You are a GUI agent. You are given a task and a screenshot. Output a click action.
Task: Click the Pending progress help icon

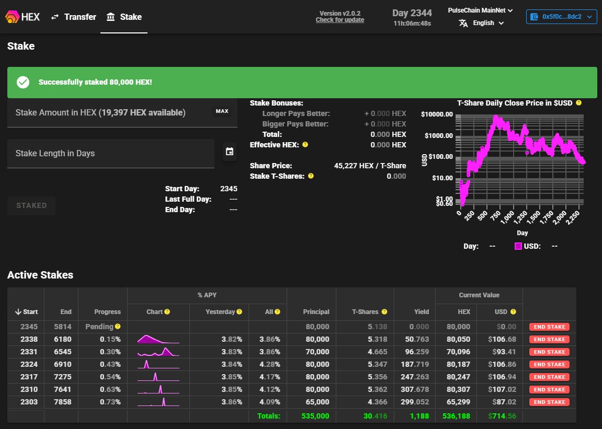[118, 327]
